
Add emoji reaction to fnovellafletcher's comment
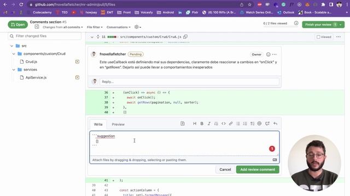coord(268,54)
